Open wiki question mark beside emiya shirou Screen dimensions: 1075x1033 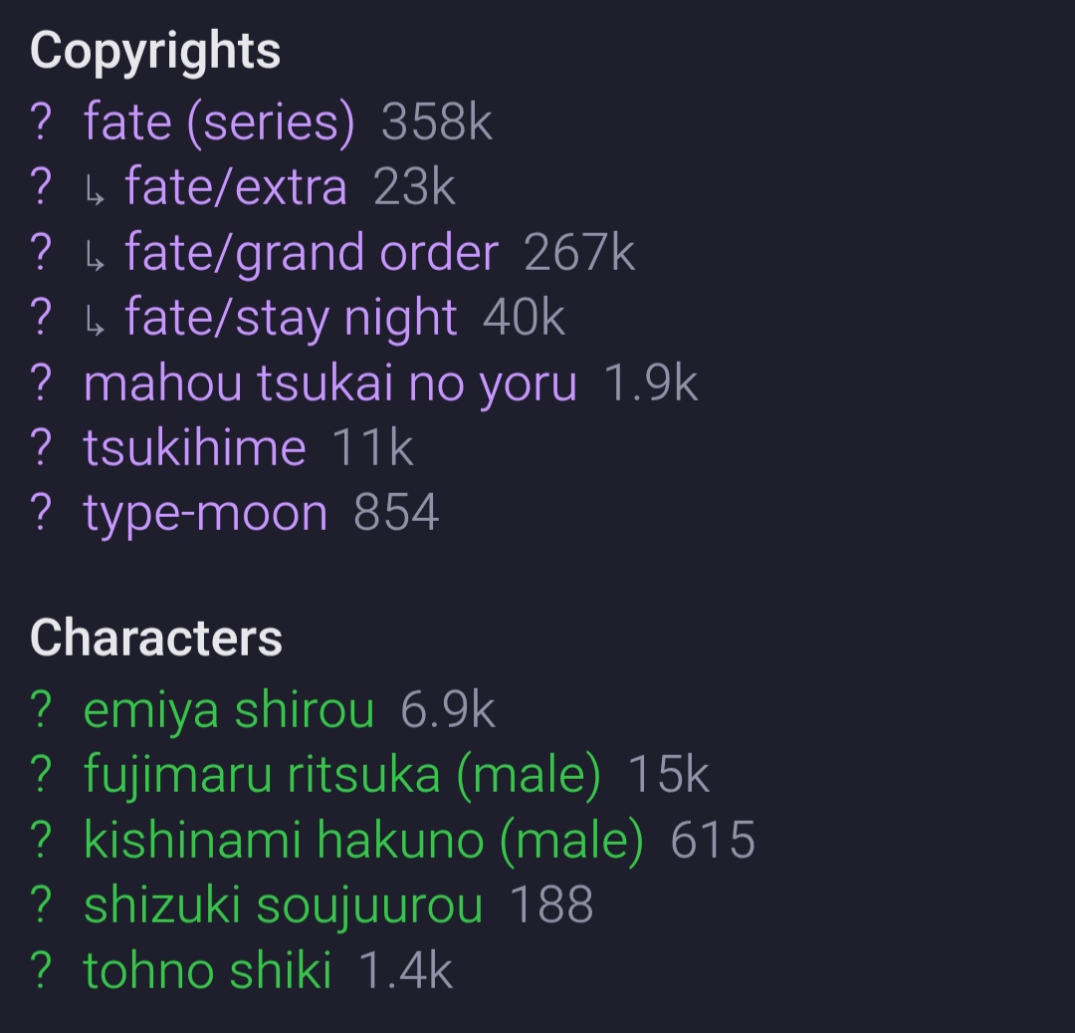click(41, 710)
